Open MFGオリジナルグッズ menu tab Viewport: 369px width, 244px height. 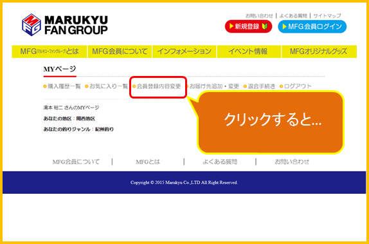319,52
